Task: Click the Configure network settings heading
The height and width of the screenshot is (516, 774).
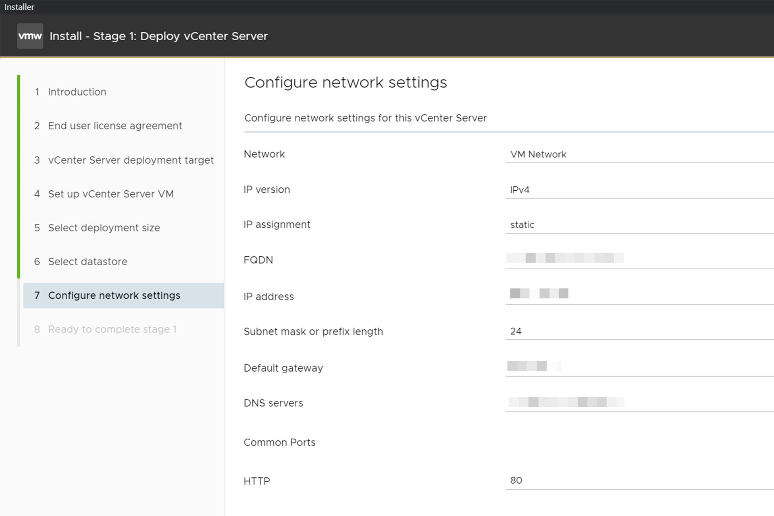Action: click(345, 83)
